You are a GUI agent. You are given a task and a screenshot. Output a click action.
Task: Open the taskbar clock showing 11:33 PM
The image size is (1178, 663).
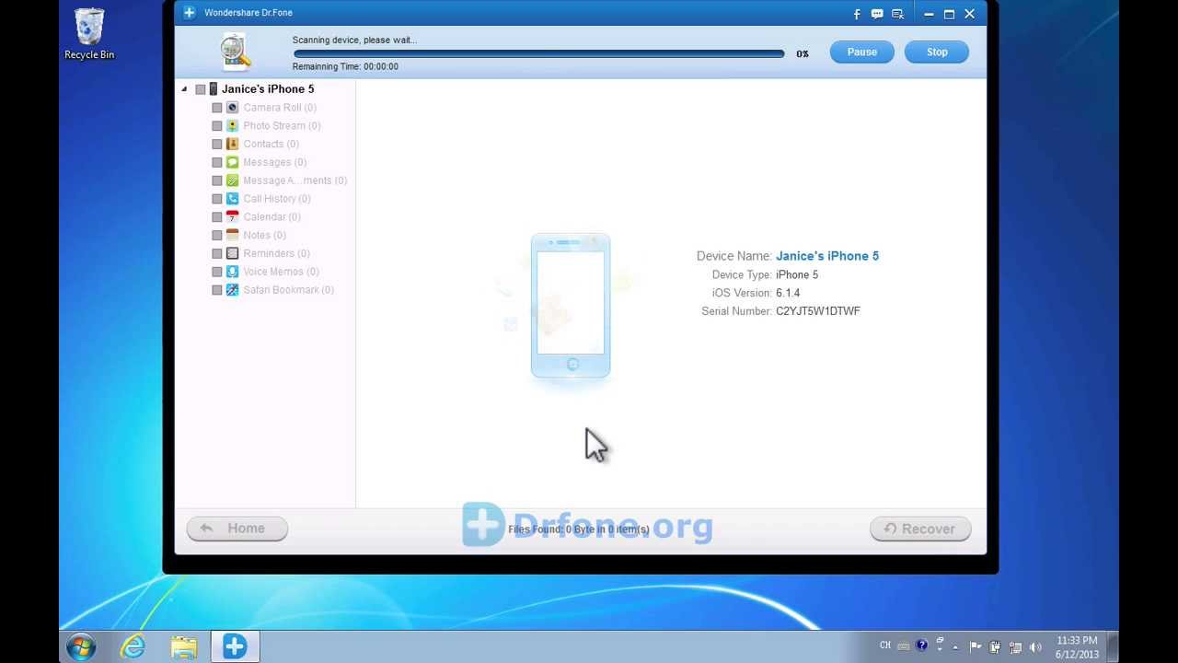pos(1077,647)
